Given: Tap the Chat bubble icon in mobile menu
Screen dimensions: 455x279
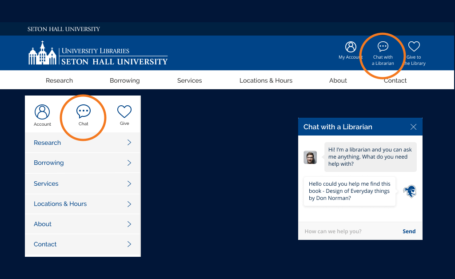Looking at the screenshot, I should point(83,112).
